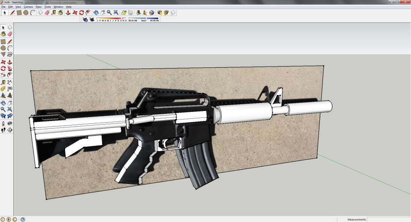Select Paint Bucket in top toolbar
411x222 pixels.
coord(60,12)
